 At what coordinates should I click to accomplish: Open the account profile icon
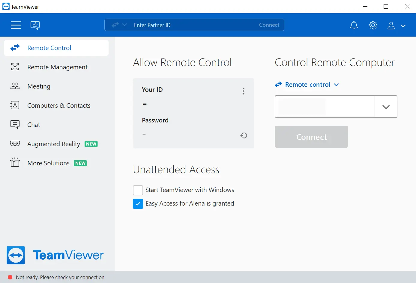[x=391, y=25]
